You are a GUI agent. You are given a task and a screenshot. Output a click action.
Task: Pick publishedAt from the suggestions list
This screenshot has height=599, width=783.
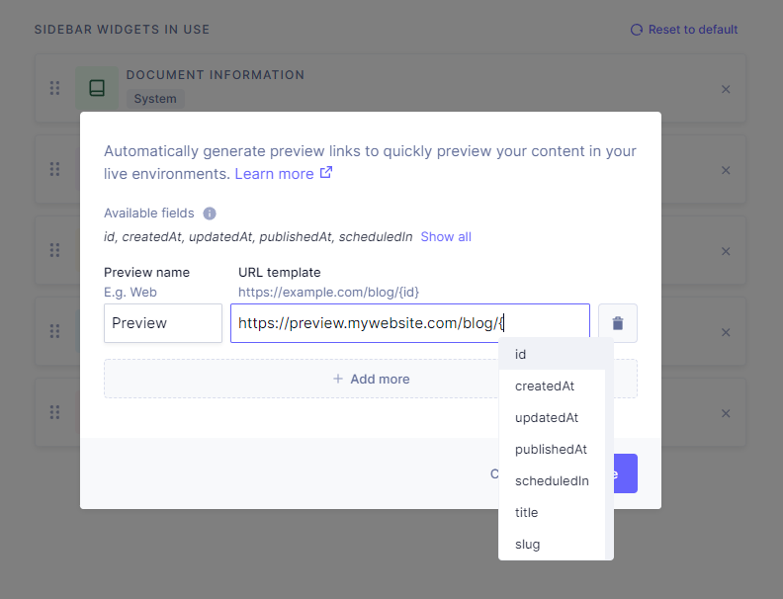click(x=552, y=449)
